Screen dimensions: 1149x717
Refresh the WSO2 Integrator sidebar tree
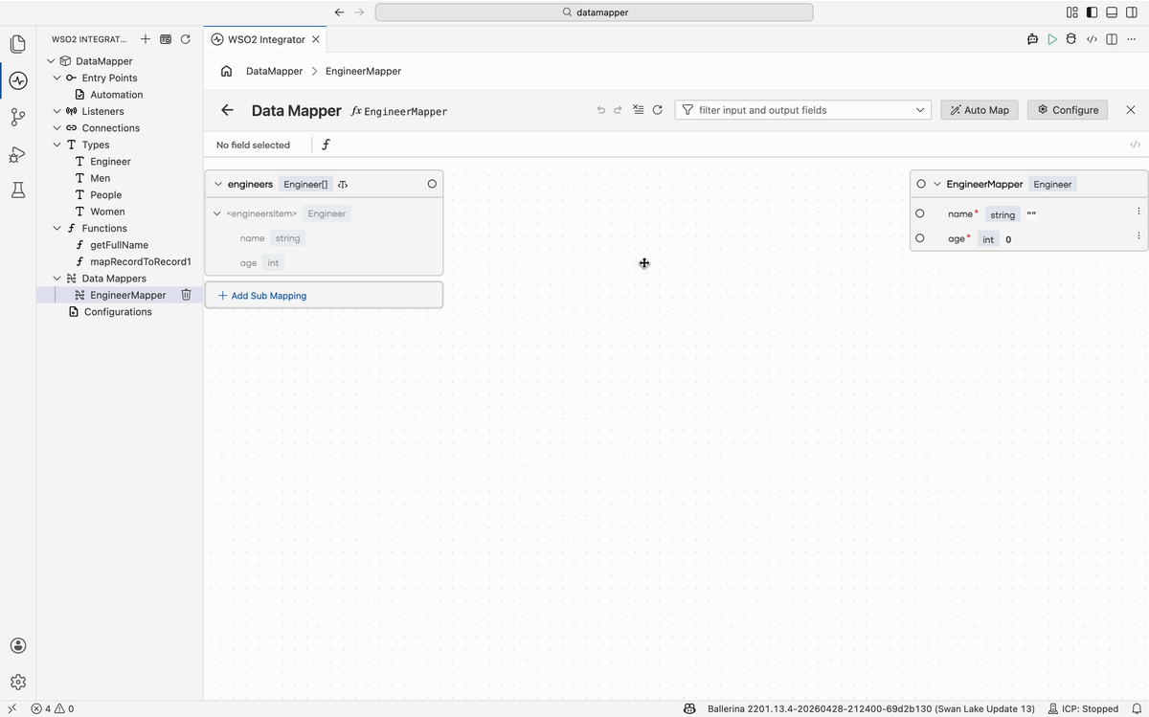coord(186,39)
